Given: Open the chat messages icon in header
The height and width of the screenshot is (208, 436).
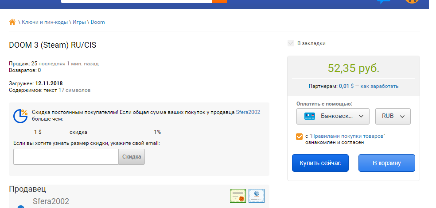Looking at the screenshot, I should (383, 1).
